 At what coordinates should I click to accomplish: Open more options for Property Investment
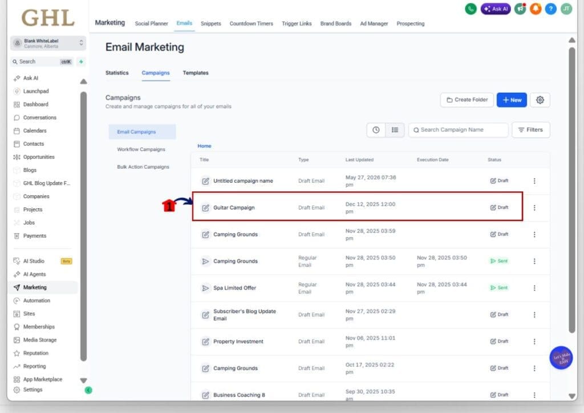point(534,342)
